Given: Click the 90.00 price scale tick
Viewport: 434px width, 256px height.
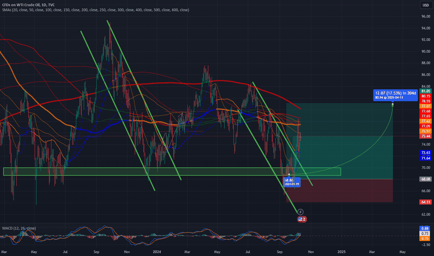Looking at the screenshot, I should point(426,51).
